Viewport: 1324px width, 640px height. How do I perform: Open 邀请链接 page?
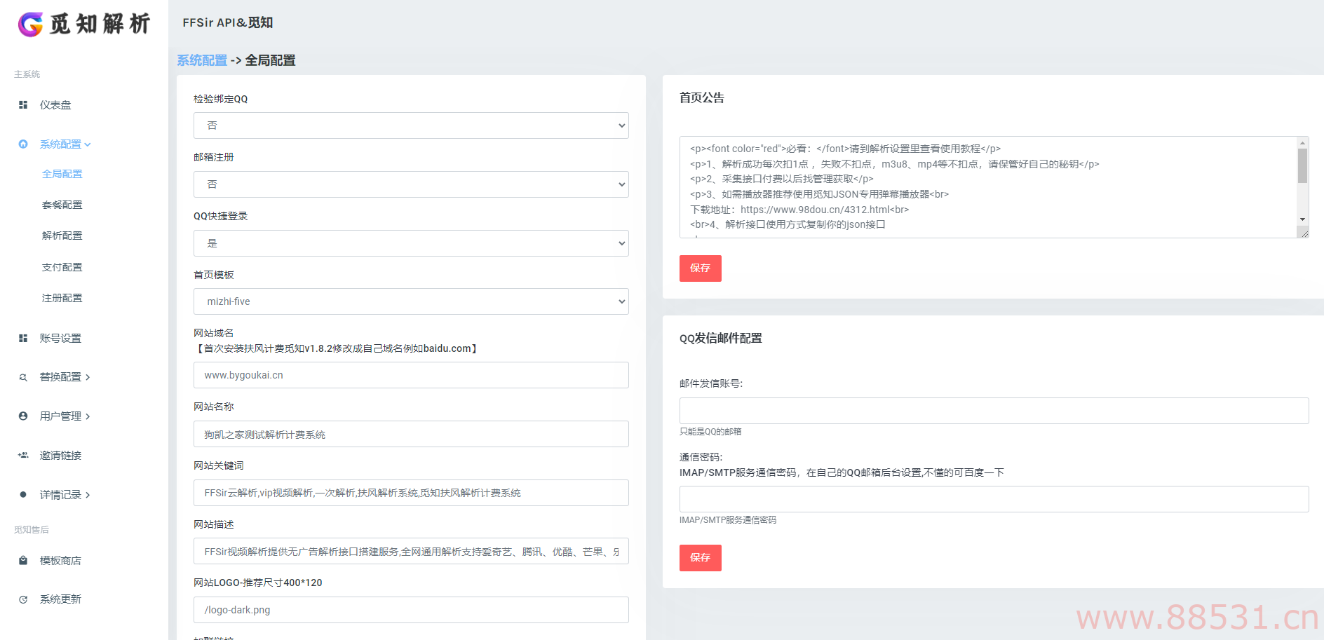click(60, 456)
